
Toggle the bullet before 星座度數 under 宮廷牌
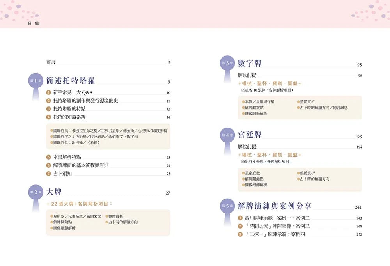coord(243,172)
